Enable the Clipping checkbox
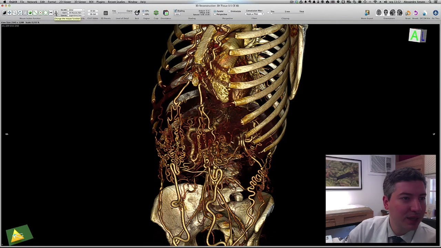Image resolution: width=441 pixels, height=248 pixels. pos(268,12)
